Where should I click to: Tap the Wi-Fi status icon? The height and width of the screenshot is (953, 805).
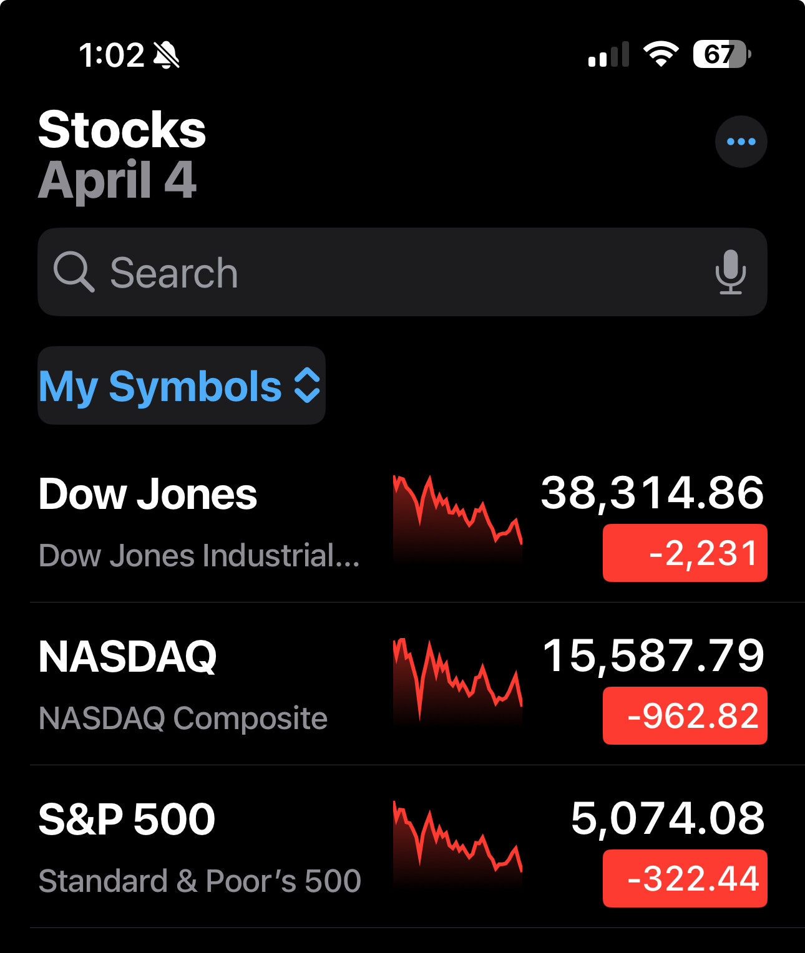(x=661, y=54)
